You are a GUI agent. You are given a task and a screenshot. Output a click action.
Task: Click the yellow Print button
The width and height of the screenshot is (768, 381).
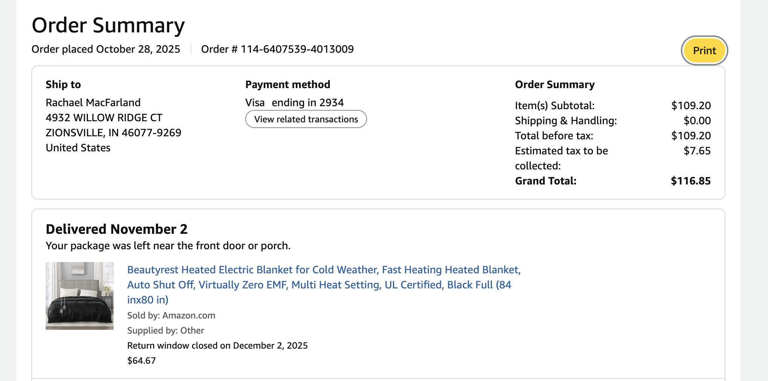pos(704,50)
